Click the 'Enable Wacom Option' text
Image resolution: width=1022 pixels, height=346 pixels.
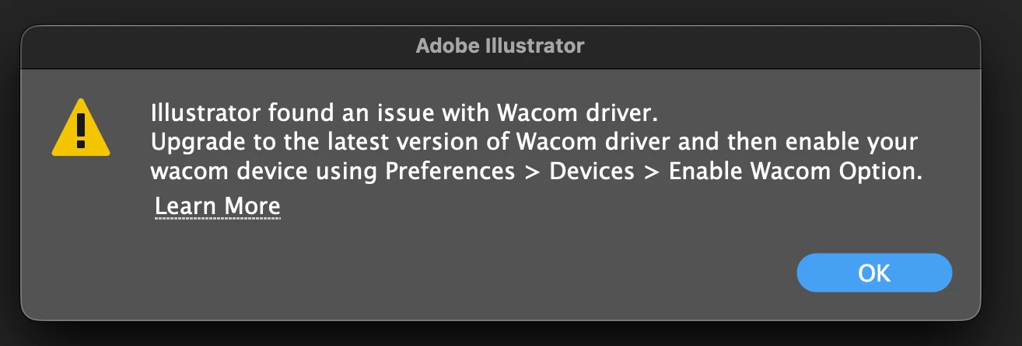pos(796,172)
